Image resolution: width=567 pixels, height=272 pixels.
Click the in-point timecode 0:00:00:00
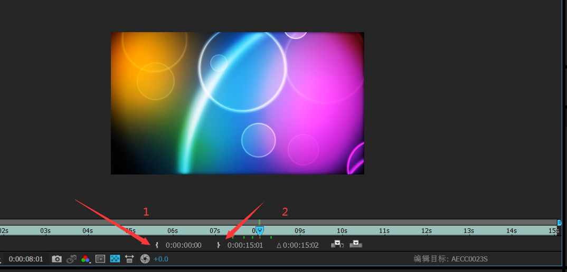183,245
